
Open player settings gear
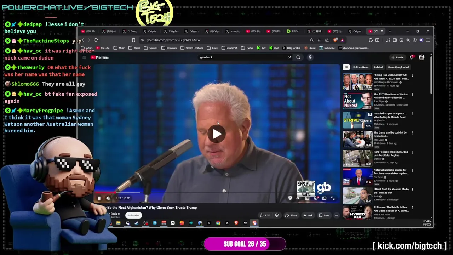(316, 198)
